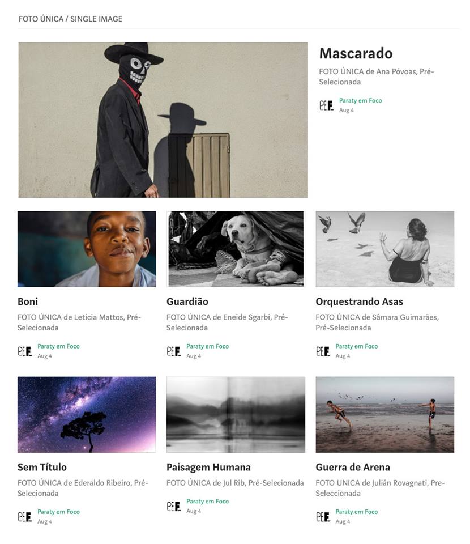Viewport: 470px width, 544px height.
Task: Open the Paisagem Humana title link
Action: 208,467
